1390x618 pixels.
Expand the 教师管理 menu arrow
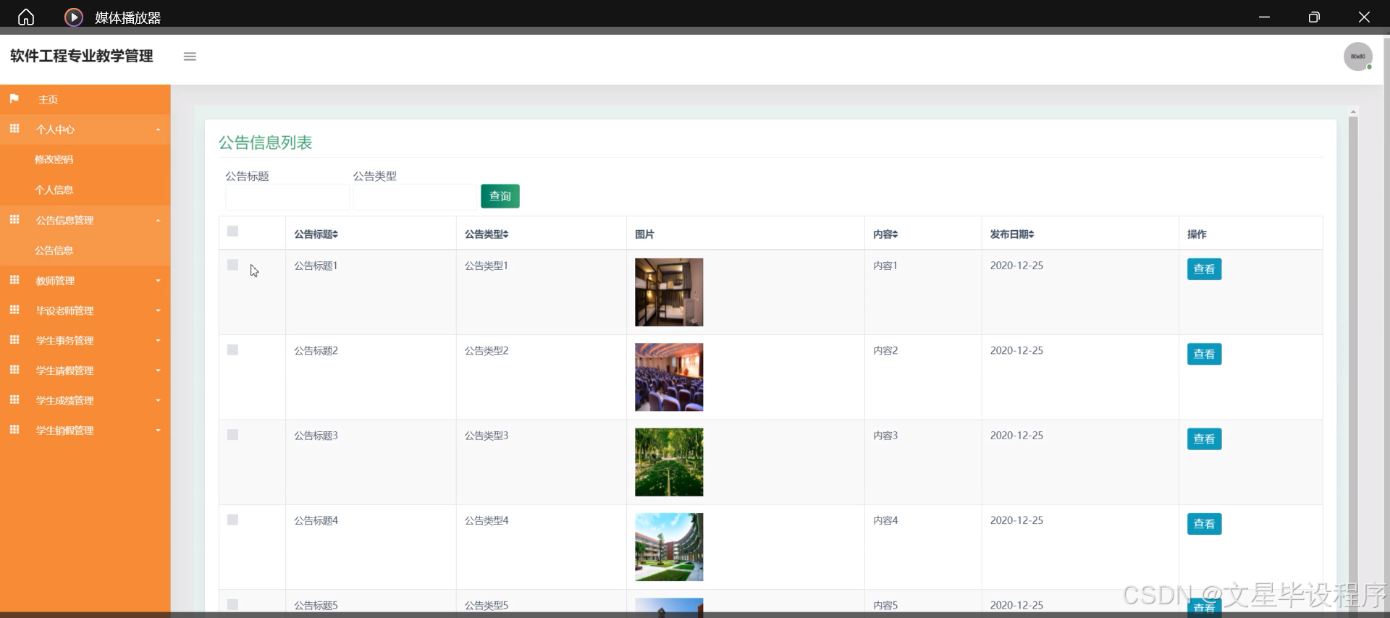pyautogui.click(x=158, y=281)
